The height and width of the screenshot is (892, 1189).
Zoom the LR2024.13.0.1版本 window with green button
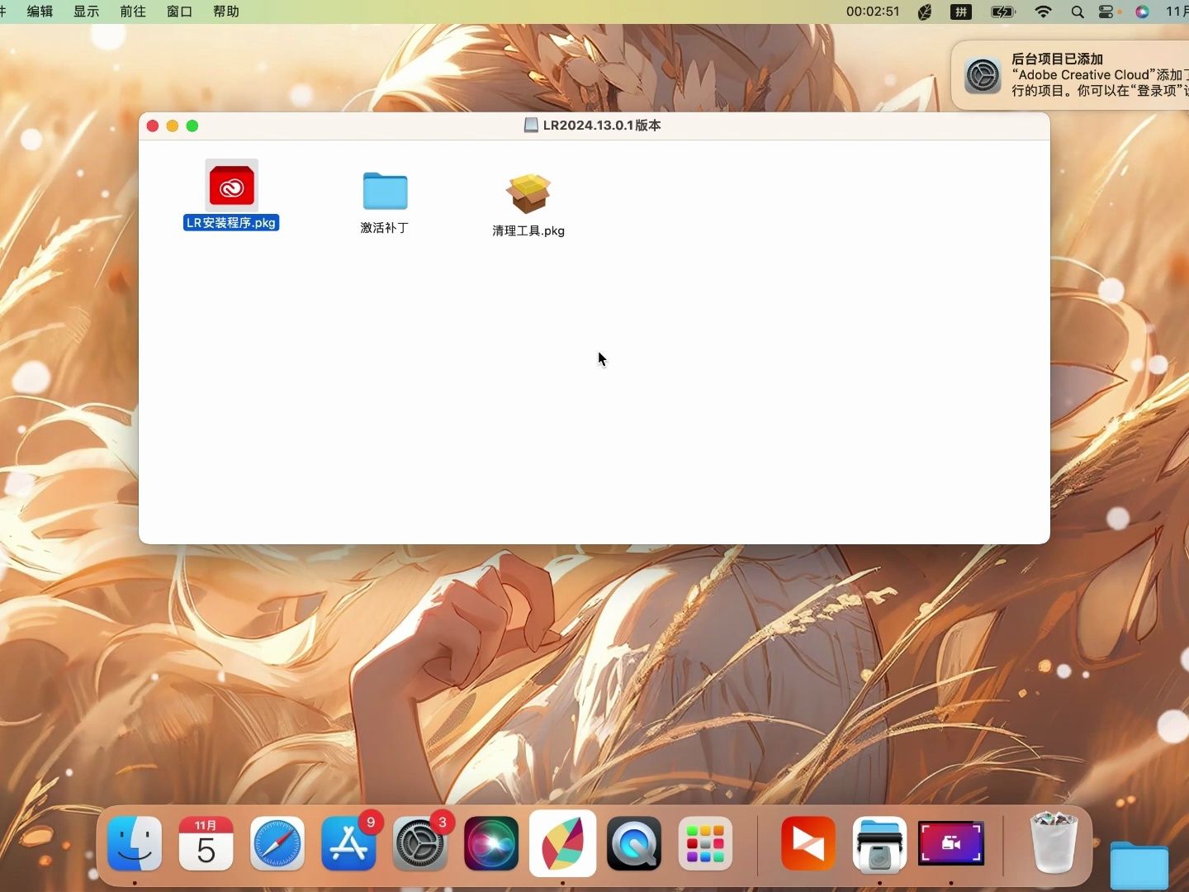192,126
